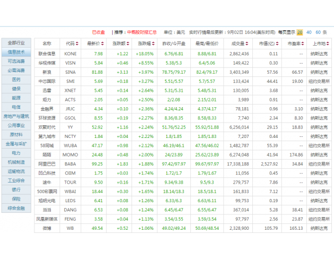Open 金融界 stock name
Image resolution: width=334 pixels, height=260 pixels.
point(47,109)
